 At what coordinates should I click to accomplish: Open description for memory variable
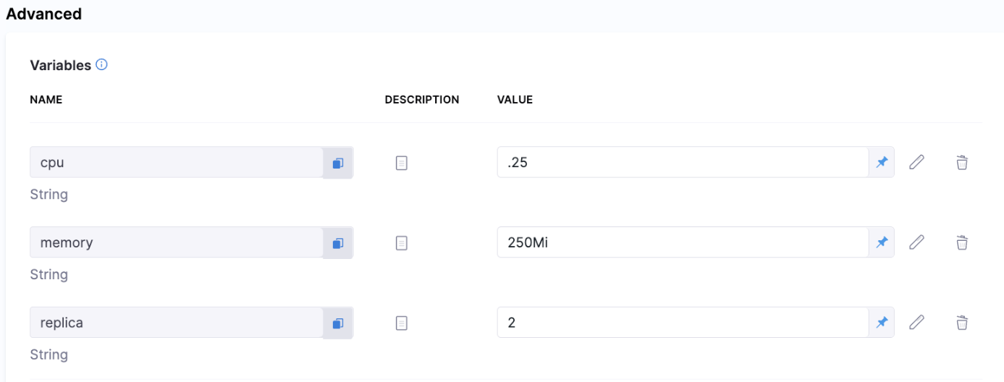402,243
